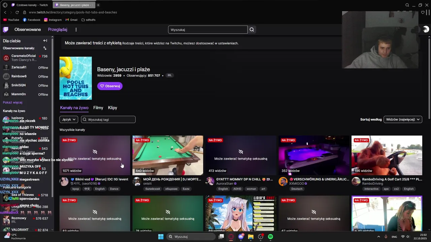Open onistt channel name link
Viewport: 431px width, 242px height.
[x=147, y=184]
